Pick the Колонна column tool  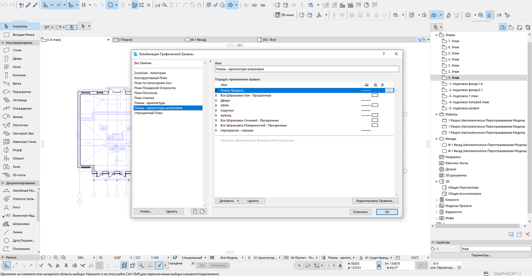20,75
